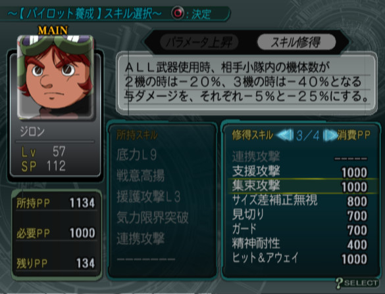Click owned skill 戦意高揚
The width and height of the screenshot is (385, 294).
tap(140, 176)
